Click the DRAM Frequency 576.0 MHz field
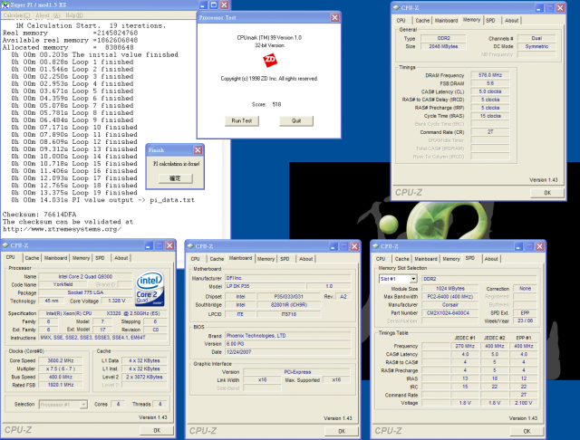The height and width of the screenshot is (440, 580). click(x=489, y=75)
